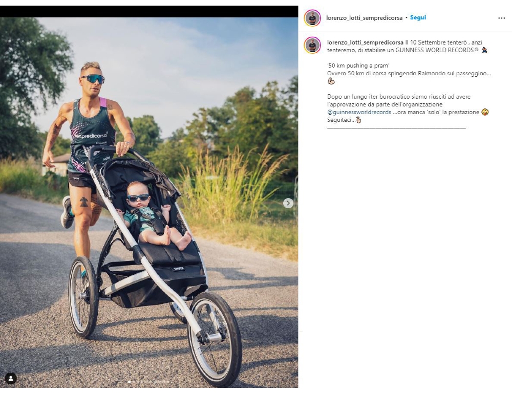Click the stroller's front wheel in photo
Viewport: 512px width, 394px height.
pos(215,339)
